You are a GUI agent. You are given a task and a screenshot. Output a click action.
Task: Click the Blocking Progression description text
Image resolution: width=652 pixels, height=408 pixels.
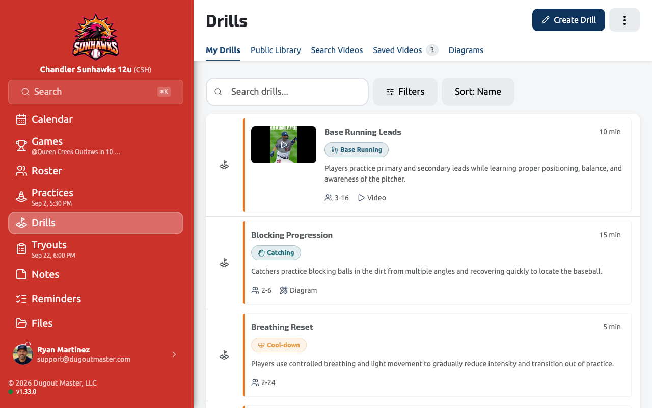click(426, 271)
